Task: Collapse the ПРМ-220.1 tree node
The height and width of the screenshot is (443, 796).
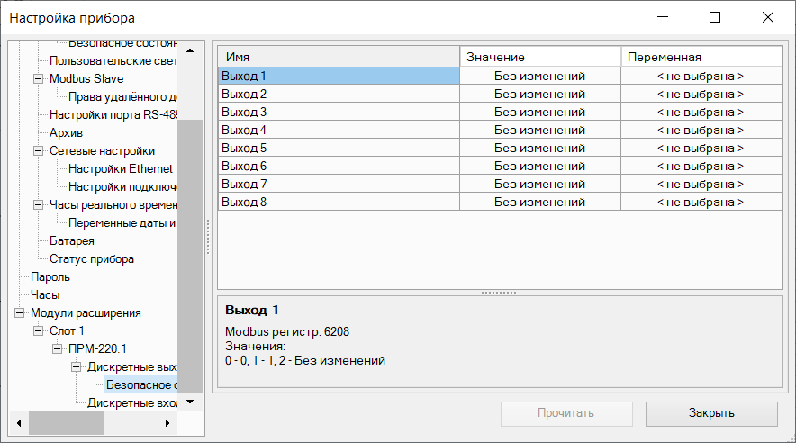Action: [57, 348]
